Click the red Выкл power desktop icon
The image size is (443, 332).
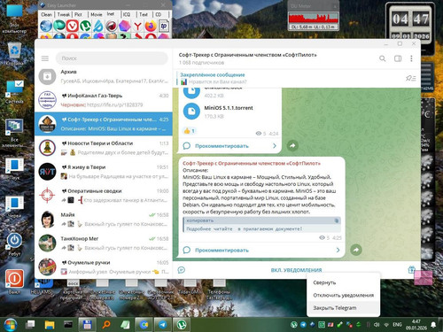click(14, 282)
